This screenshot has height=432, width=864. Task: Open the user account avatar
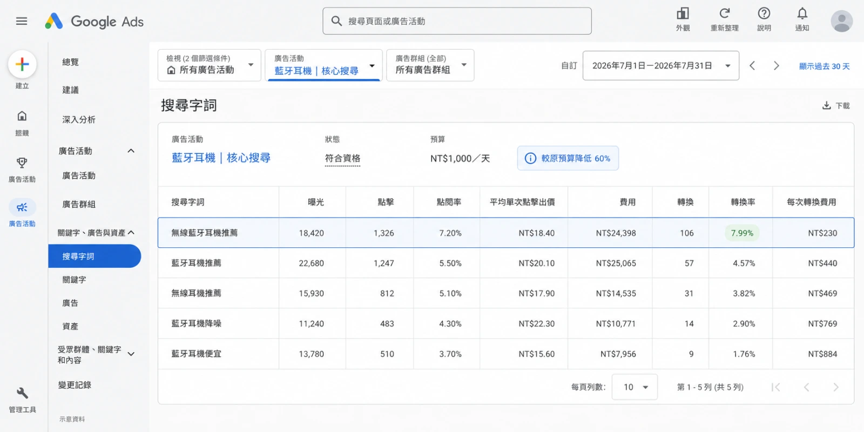pos(841,21)
